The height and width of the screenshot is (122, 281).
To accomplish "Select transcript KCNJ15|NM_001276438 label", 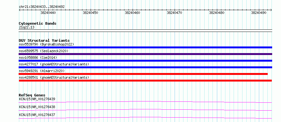I will pyautogui.click(x=37, y=107).
